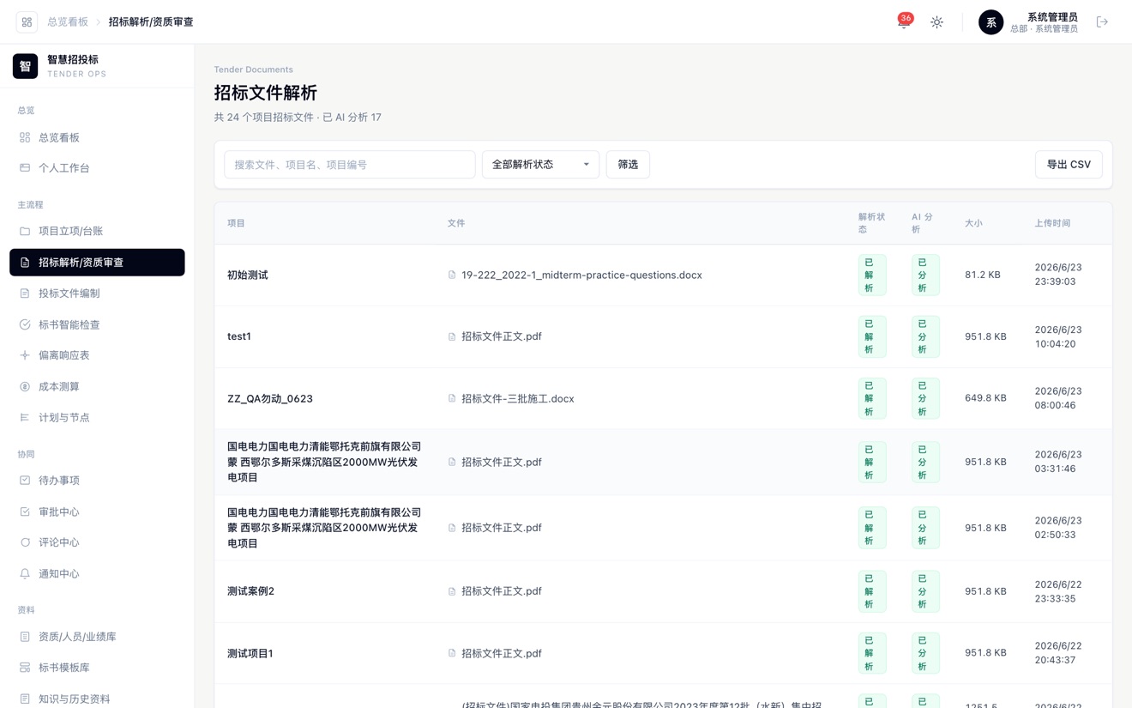Click the 上传时间 column header
Screen dimensions: 1132x708
pos(1052,223)
